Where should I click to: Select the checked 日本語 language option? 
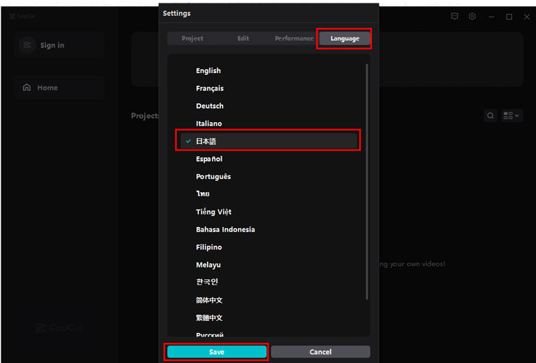[269, 141]
